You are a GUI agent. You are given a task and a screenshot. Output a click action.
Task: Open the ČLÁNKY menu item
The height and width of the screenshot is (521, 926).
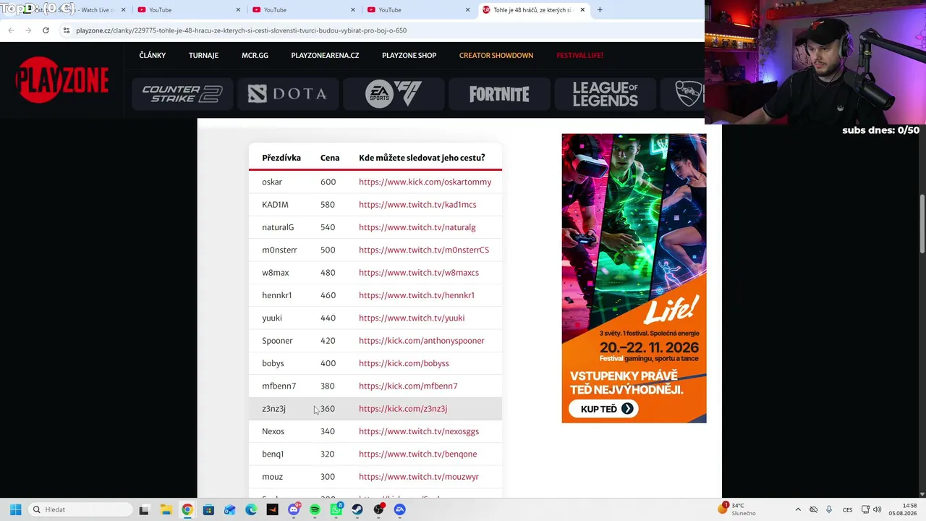pos(153,55)
